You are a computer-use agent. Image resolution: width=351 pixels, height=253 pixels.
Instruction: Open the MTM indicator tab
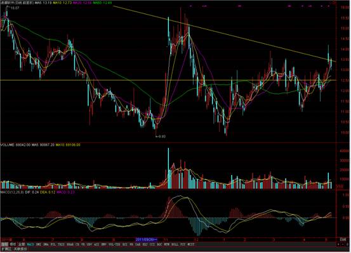tap(167, 245)
